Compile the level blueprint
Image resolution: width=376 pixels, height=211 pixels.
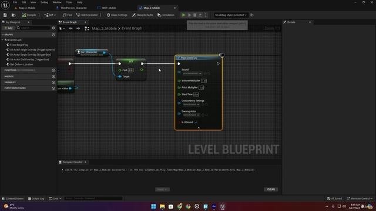pyautogui.click(x=29, y=15)
